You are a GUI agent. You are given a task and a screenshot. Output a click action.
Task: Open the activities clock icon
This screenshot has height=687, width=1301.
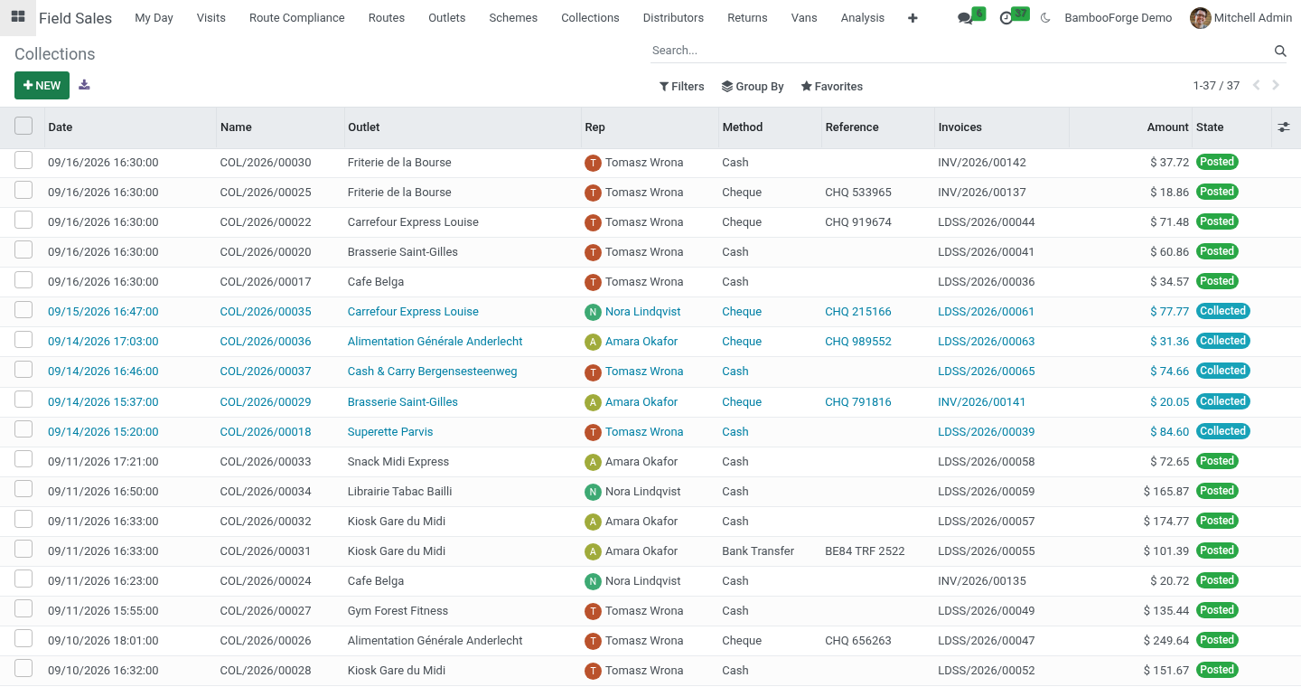(1006, 18)
